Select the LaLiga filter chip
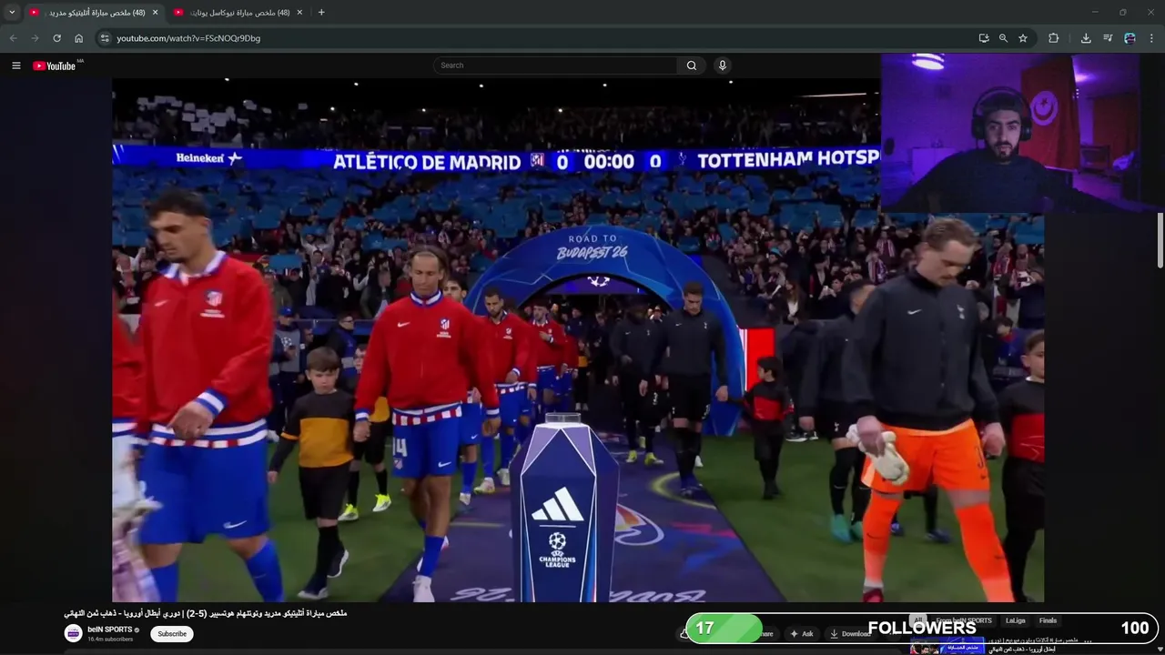The width and height of the screenshot is (1165, 655). [x=1016, y=620]
